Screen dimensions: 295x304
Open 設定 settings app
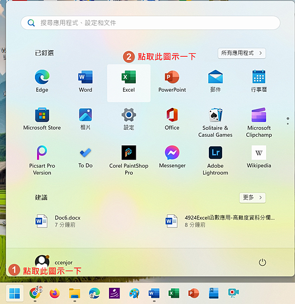pos(129,119)
